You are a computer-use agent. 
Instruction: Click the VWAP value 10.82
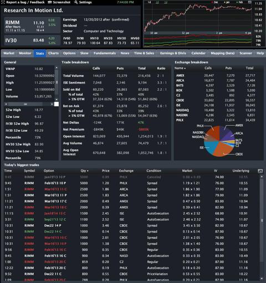tap(39, 69)
